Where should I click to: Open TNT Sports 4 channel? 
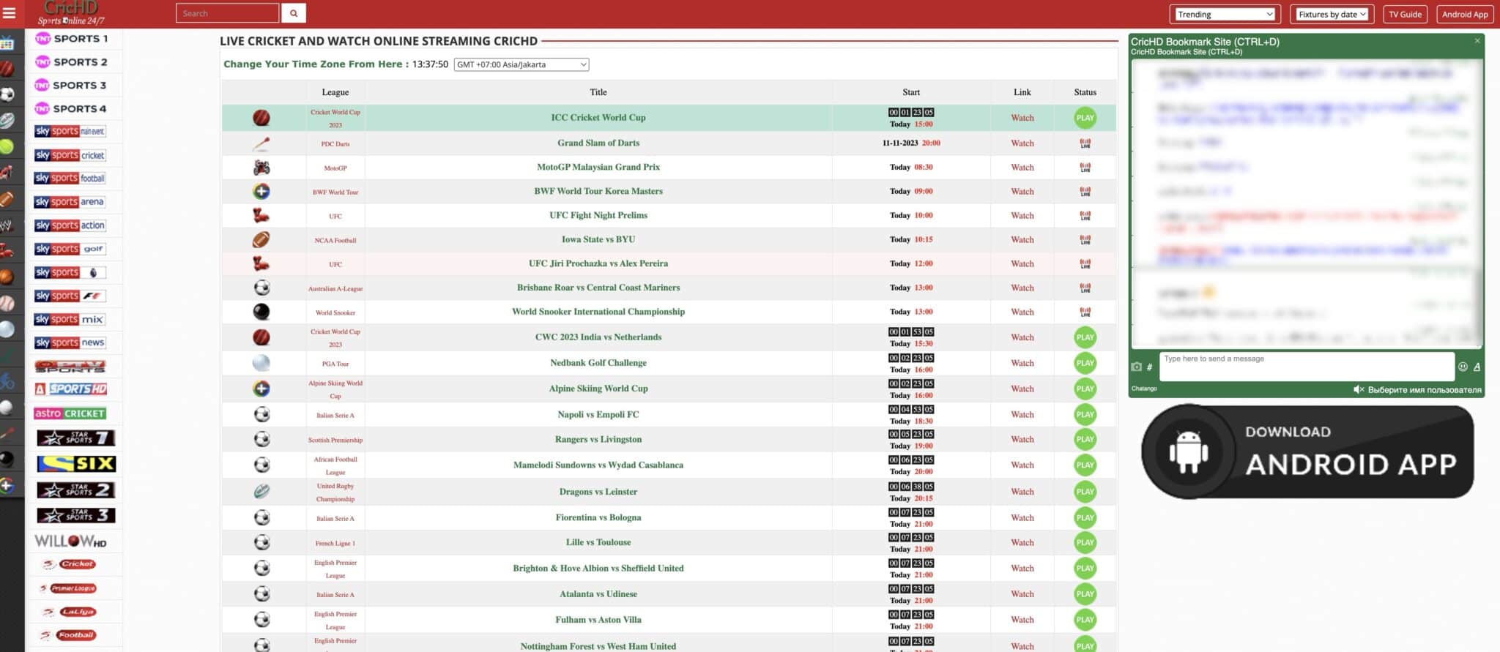click(72, 109)
